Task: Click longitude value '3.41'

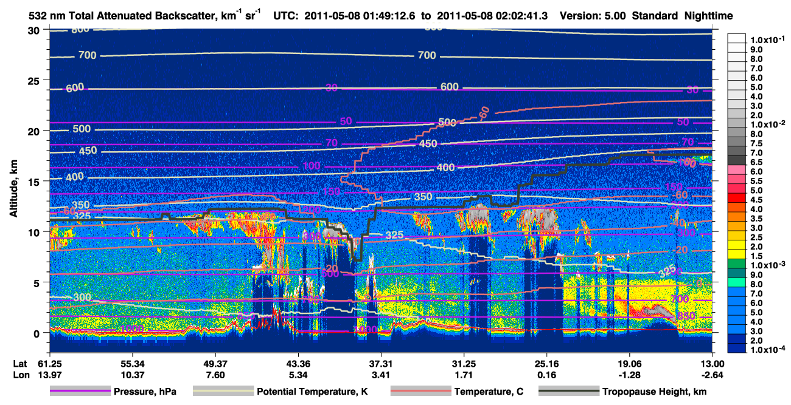Action: click(x=381, y=375)
